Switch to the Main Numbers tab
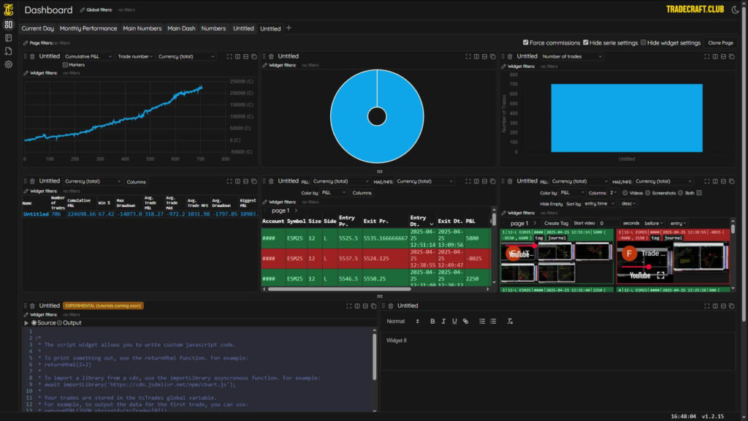 coord(142,29)
